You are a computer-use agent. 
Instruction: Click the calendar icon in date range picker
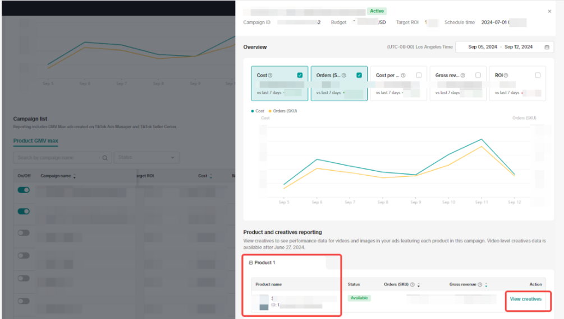[x=547, y=47]
